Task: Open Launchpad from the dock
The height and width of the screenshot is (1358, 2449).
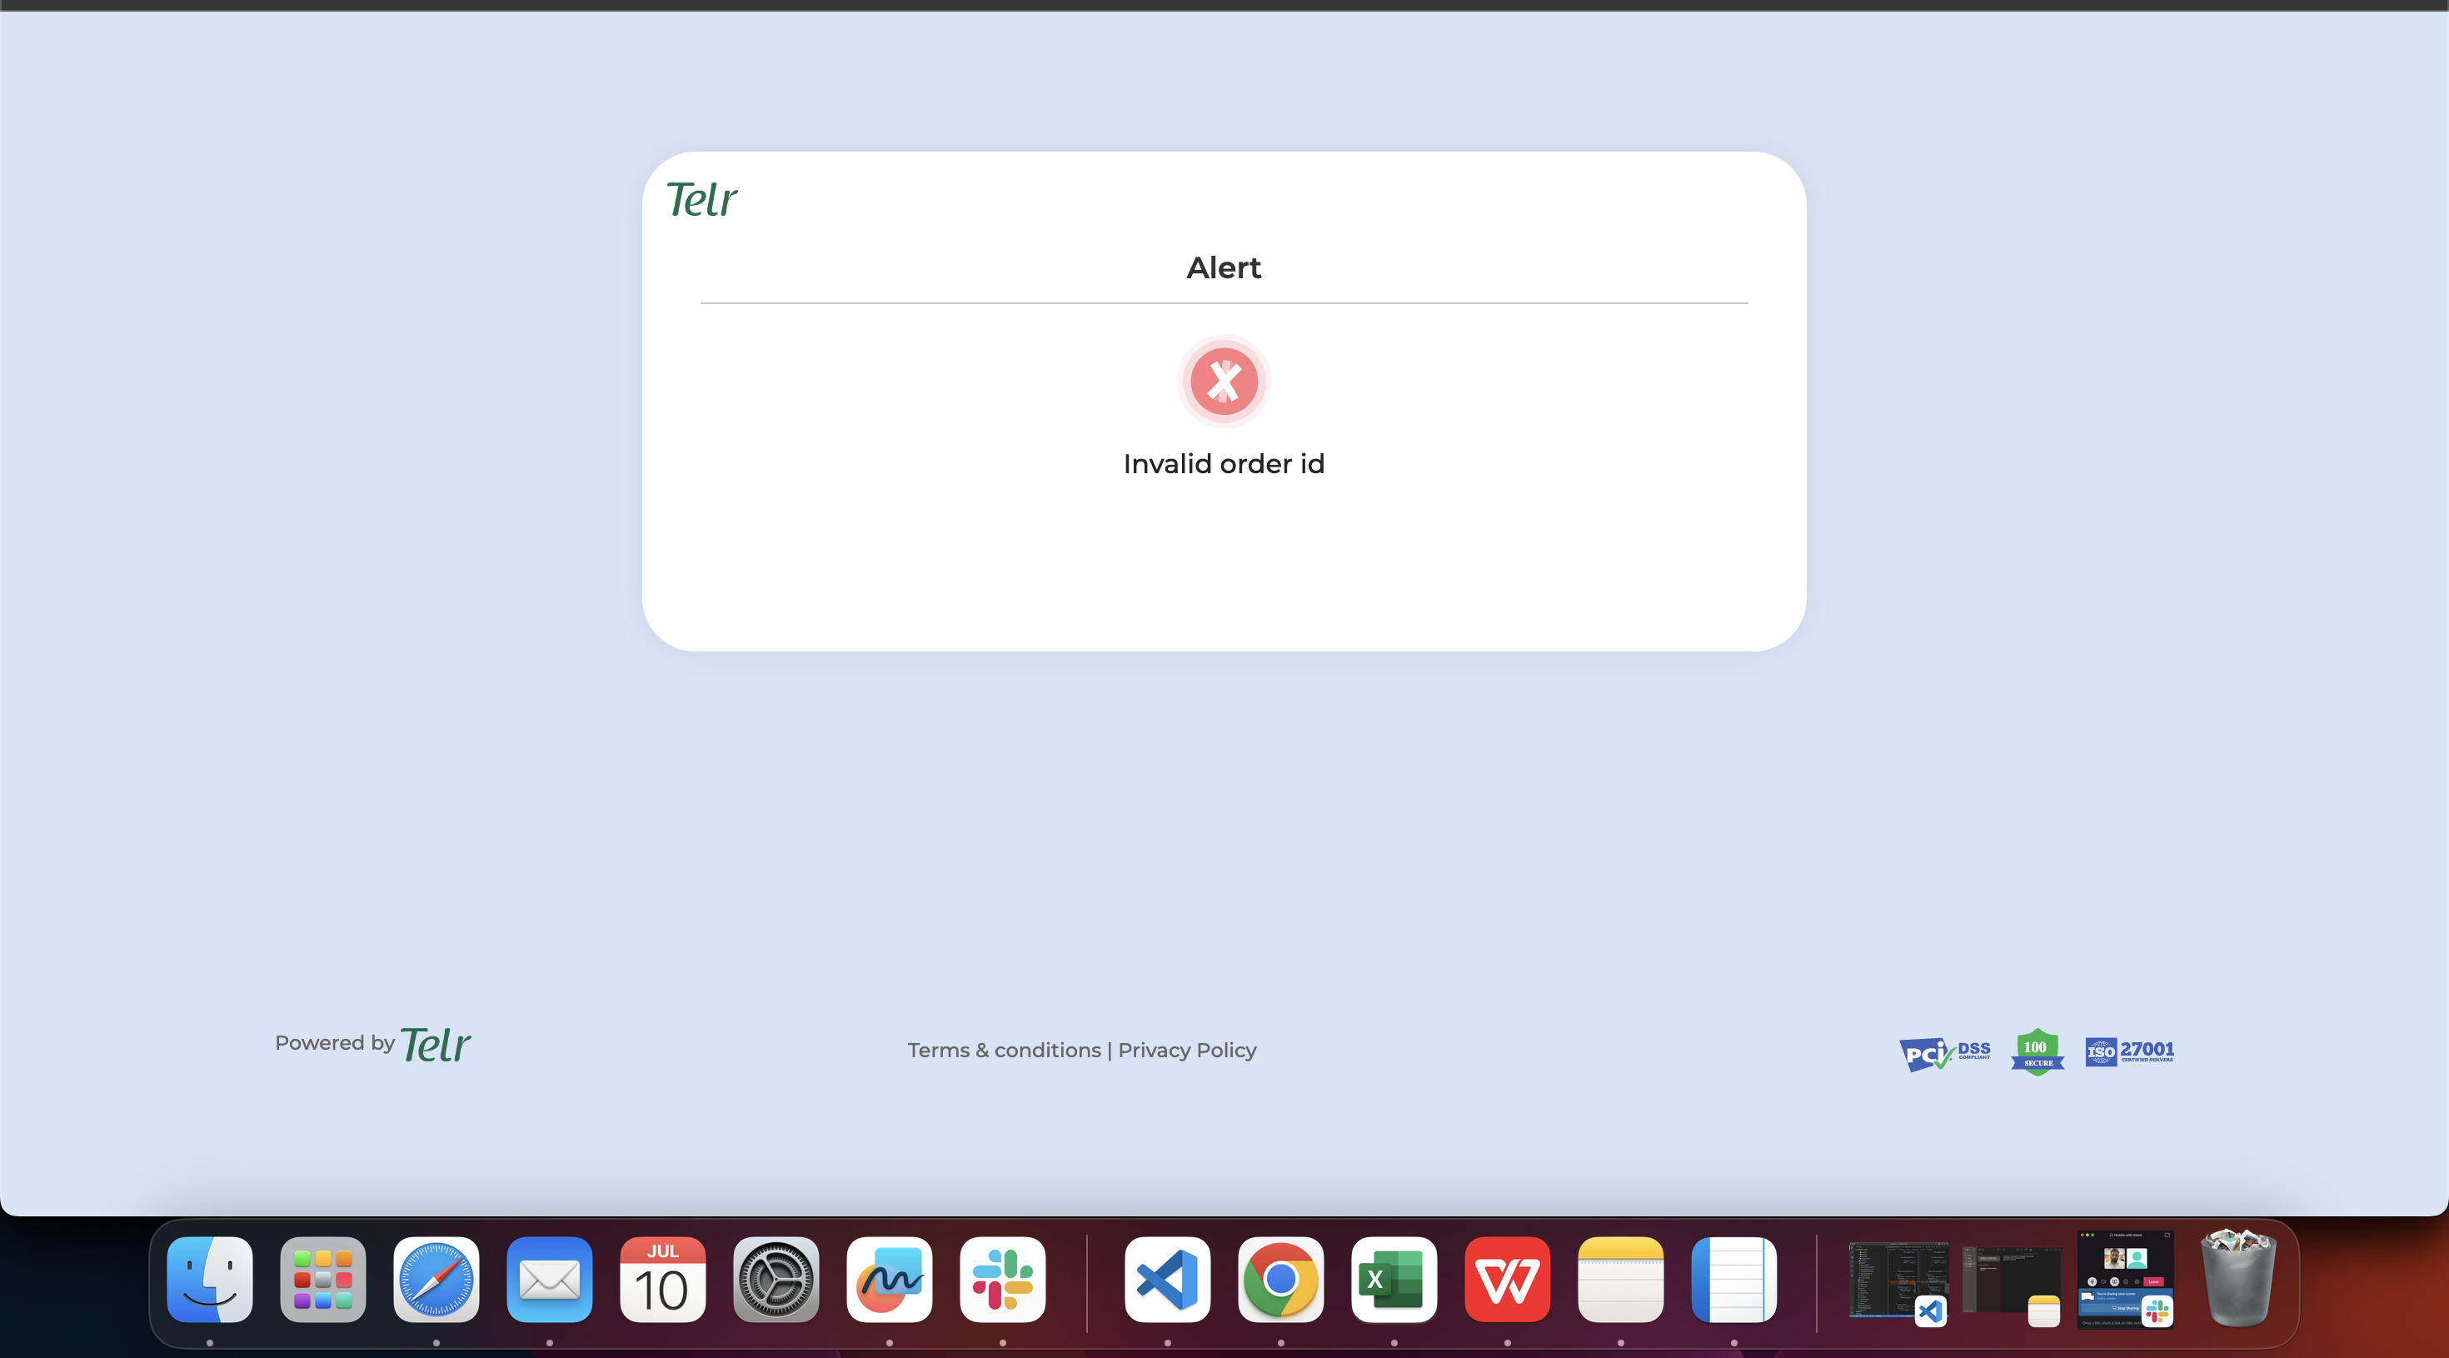Action: [323, 1279]
